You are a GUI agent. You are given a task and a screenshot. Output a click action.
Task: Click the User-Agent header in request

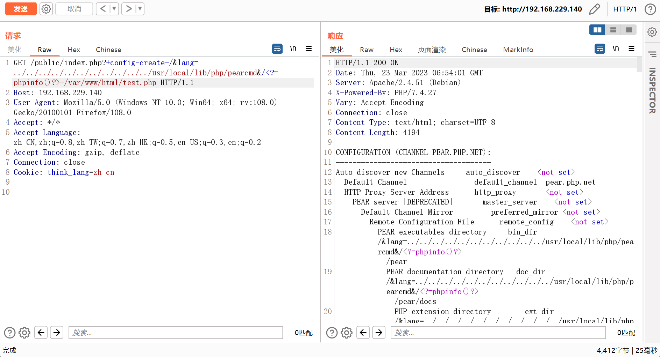[145, 107]
